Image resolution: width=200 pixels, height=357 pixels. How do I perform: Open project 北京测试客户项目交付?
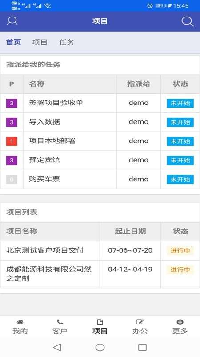coord(45,250)
